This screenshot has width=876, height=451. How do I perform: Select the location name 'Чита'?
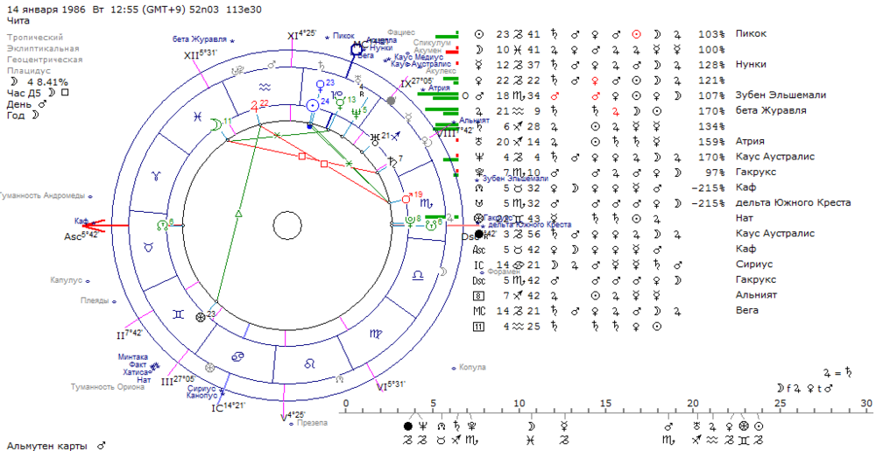18,21
